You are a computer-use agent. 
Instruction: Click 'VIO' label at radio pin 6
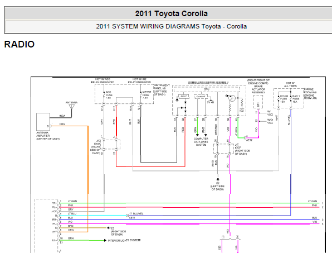(x=70, y=222)
